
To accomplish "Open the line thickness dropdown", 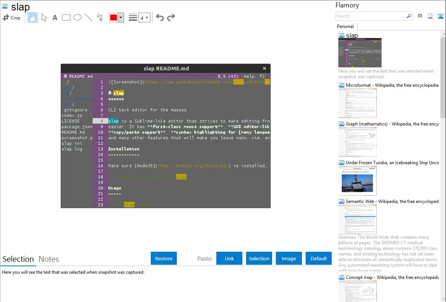I will tap(144, 18).
